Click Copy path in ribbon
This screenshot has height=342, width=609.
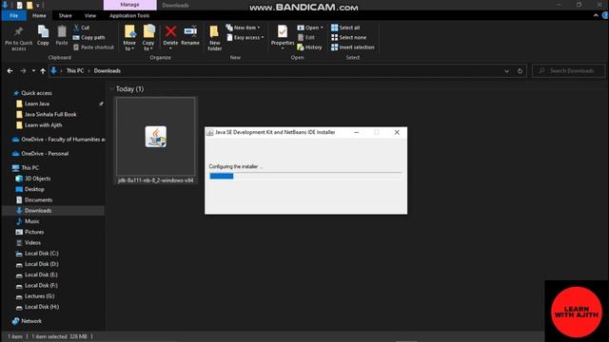(88, 38)
